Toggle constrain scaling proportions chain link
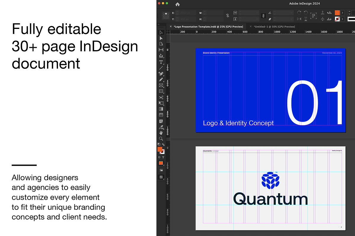355x236 pixels. point(264,16)
